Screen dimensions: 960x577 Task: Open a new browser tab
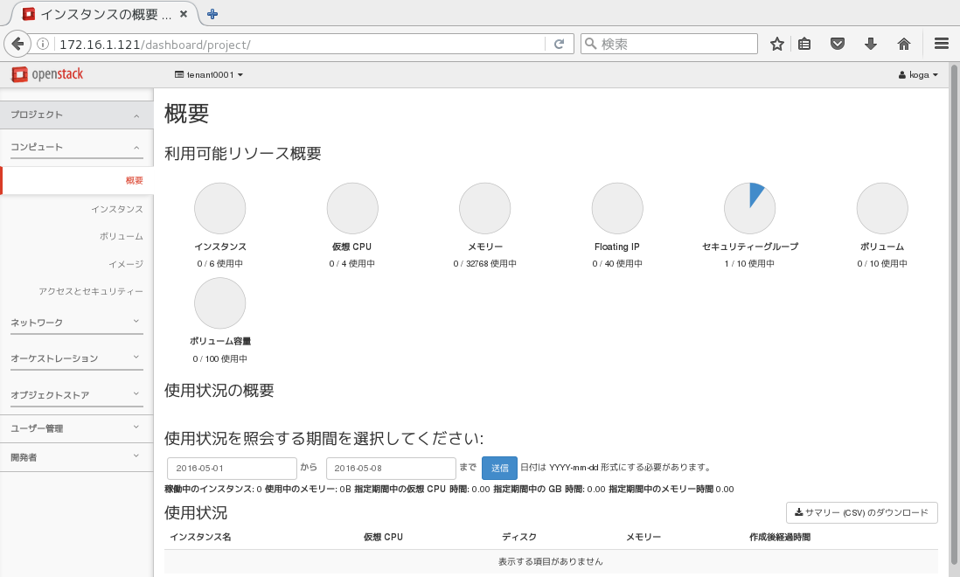[212, 14]
